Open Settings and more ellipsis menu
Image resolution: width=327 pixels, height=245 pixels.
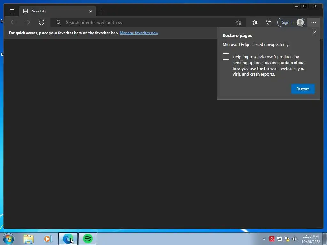pos(314,22)
